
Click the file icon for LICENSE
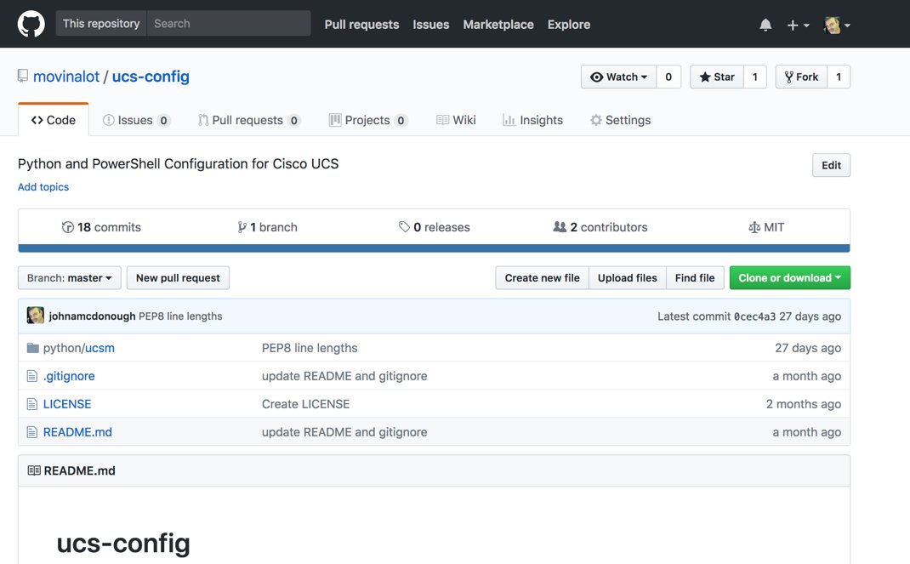coord(32,404)
